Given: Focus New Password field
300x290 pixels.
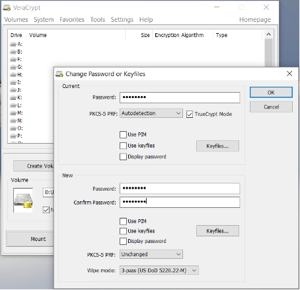Looking at the screenshot, I should (180, 189).
